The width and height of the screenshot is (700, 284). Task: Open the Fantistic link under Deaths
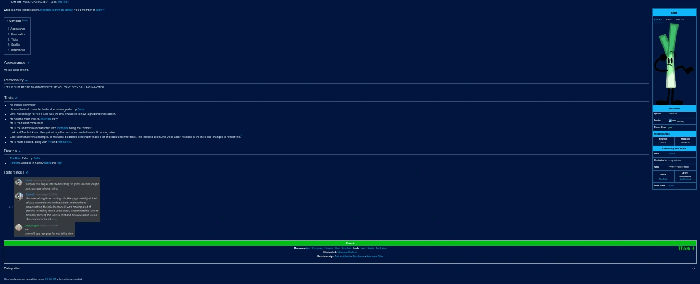pos(15,163)
